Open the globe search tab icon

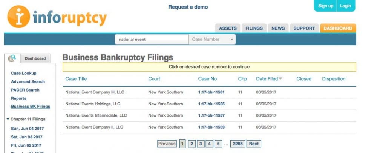click(x=12, y=58)
